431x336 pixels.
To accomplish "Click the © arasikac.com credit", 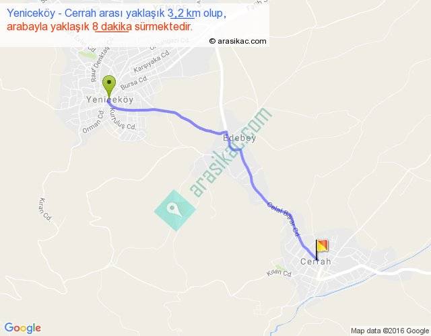I will coord(238,41).
